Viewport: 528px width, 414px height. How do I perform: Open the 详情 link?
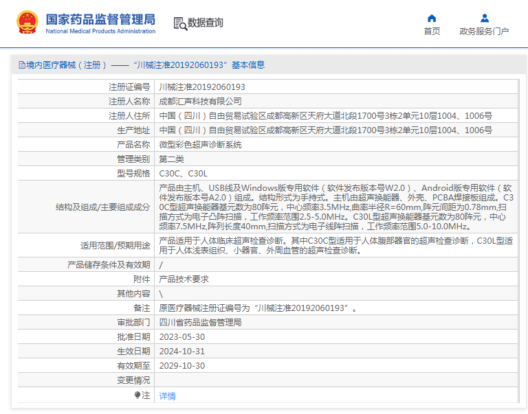coord(167,396)
